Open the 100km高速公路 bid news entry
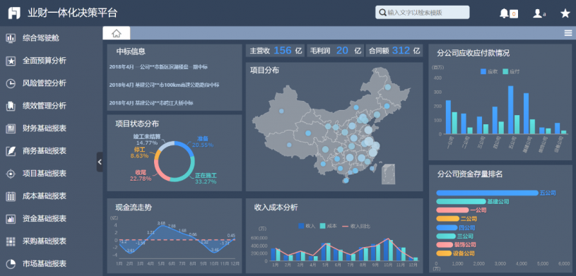The width and height of the screenshot is (576, 276). pos(164,85)
